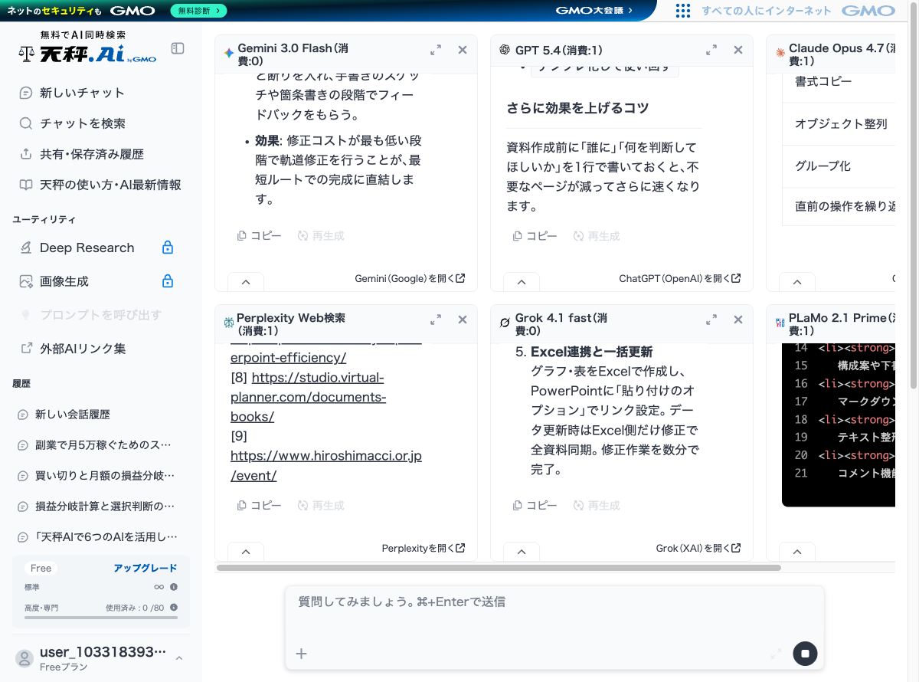Collapse the PLaMo panel with chevron
This screenshot has height=682, width=919.
click(x=797, y=552)
